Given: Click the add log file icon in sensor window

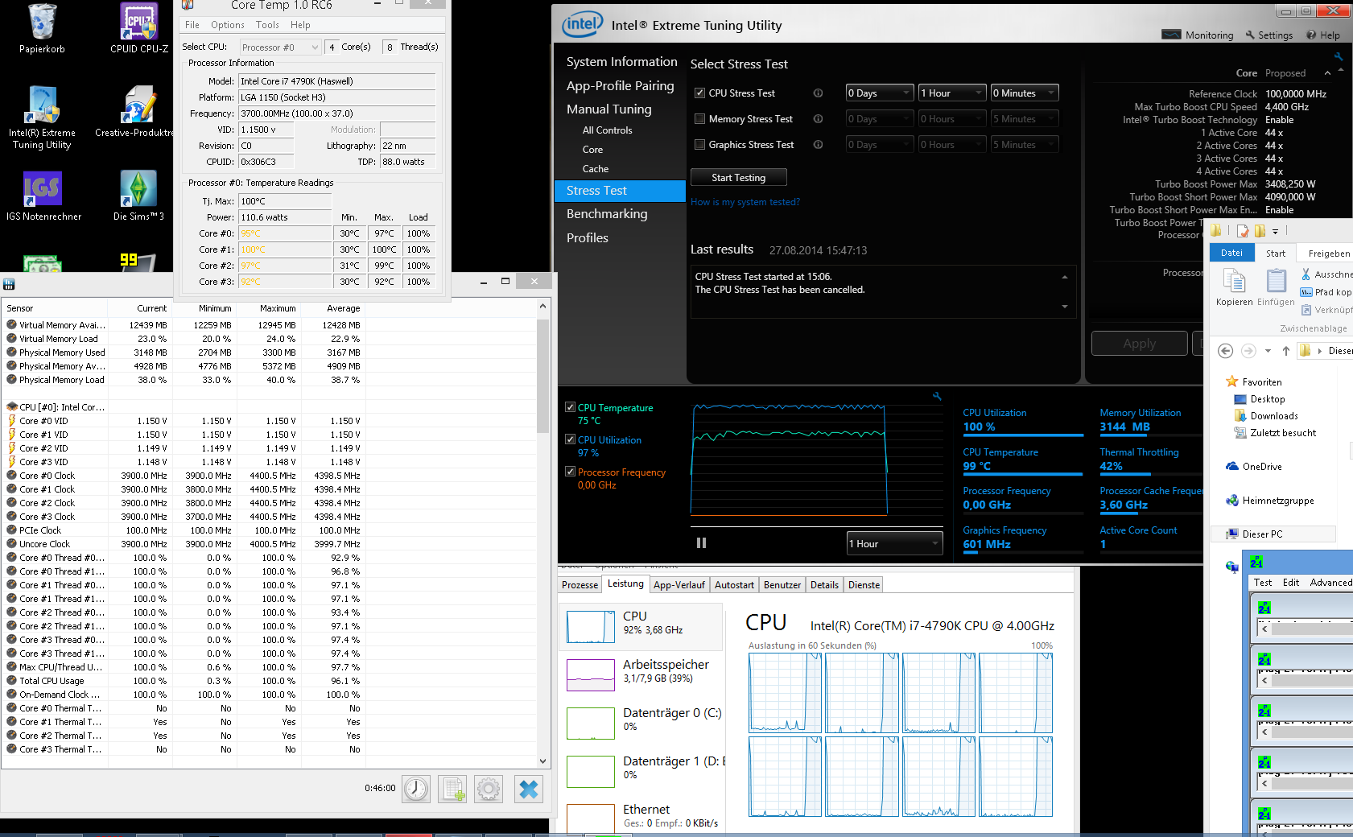Looking at the screenshot, I should pos(452,789).
